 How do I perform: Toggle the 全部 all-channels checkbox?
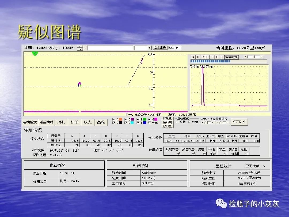point(150,123)
